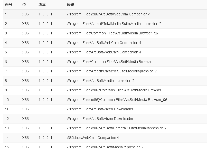Viewport: 207px width, 154px height.
Task: Select the Program Files\ArcSoft\MediaImpression 2 path
Action: coord(100,81)
